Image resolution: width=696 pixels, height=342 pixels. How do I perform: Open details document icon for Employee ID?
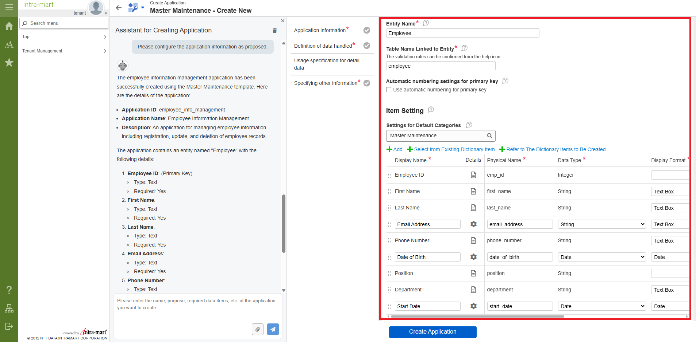click(x=473, y=175)
